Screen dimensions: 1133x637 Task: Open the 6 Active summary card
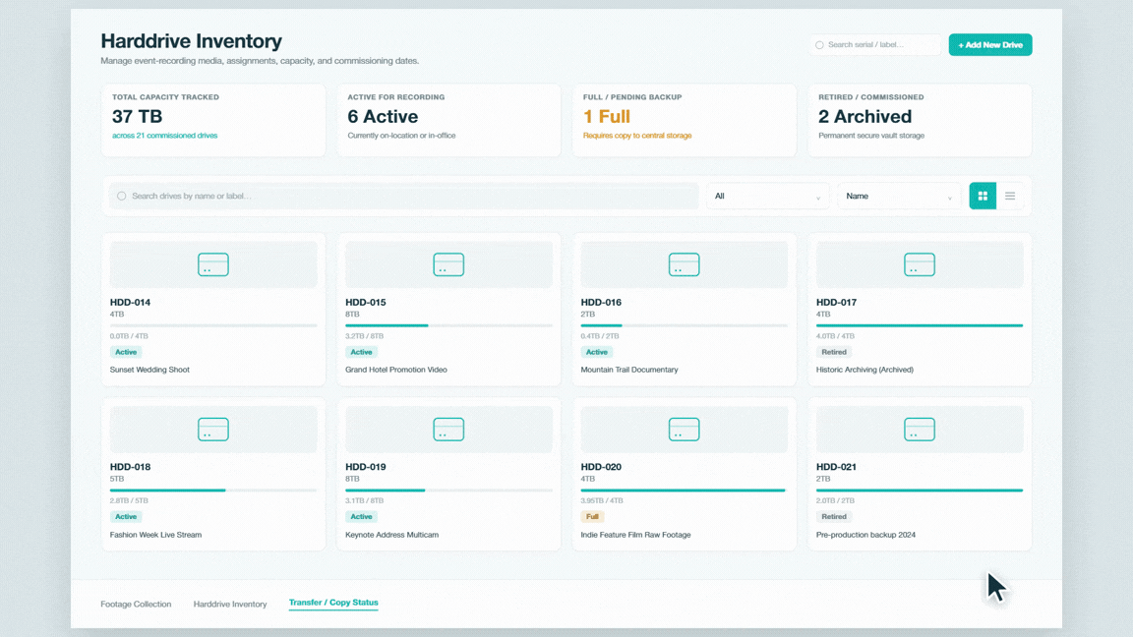pos(448,120)
